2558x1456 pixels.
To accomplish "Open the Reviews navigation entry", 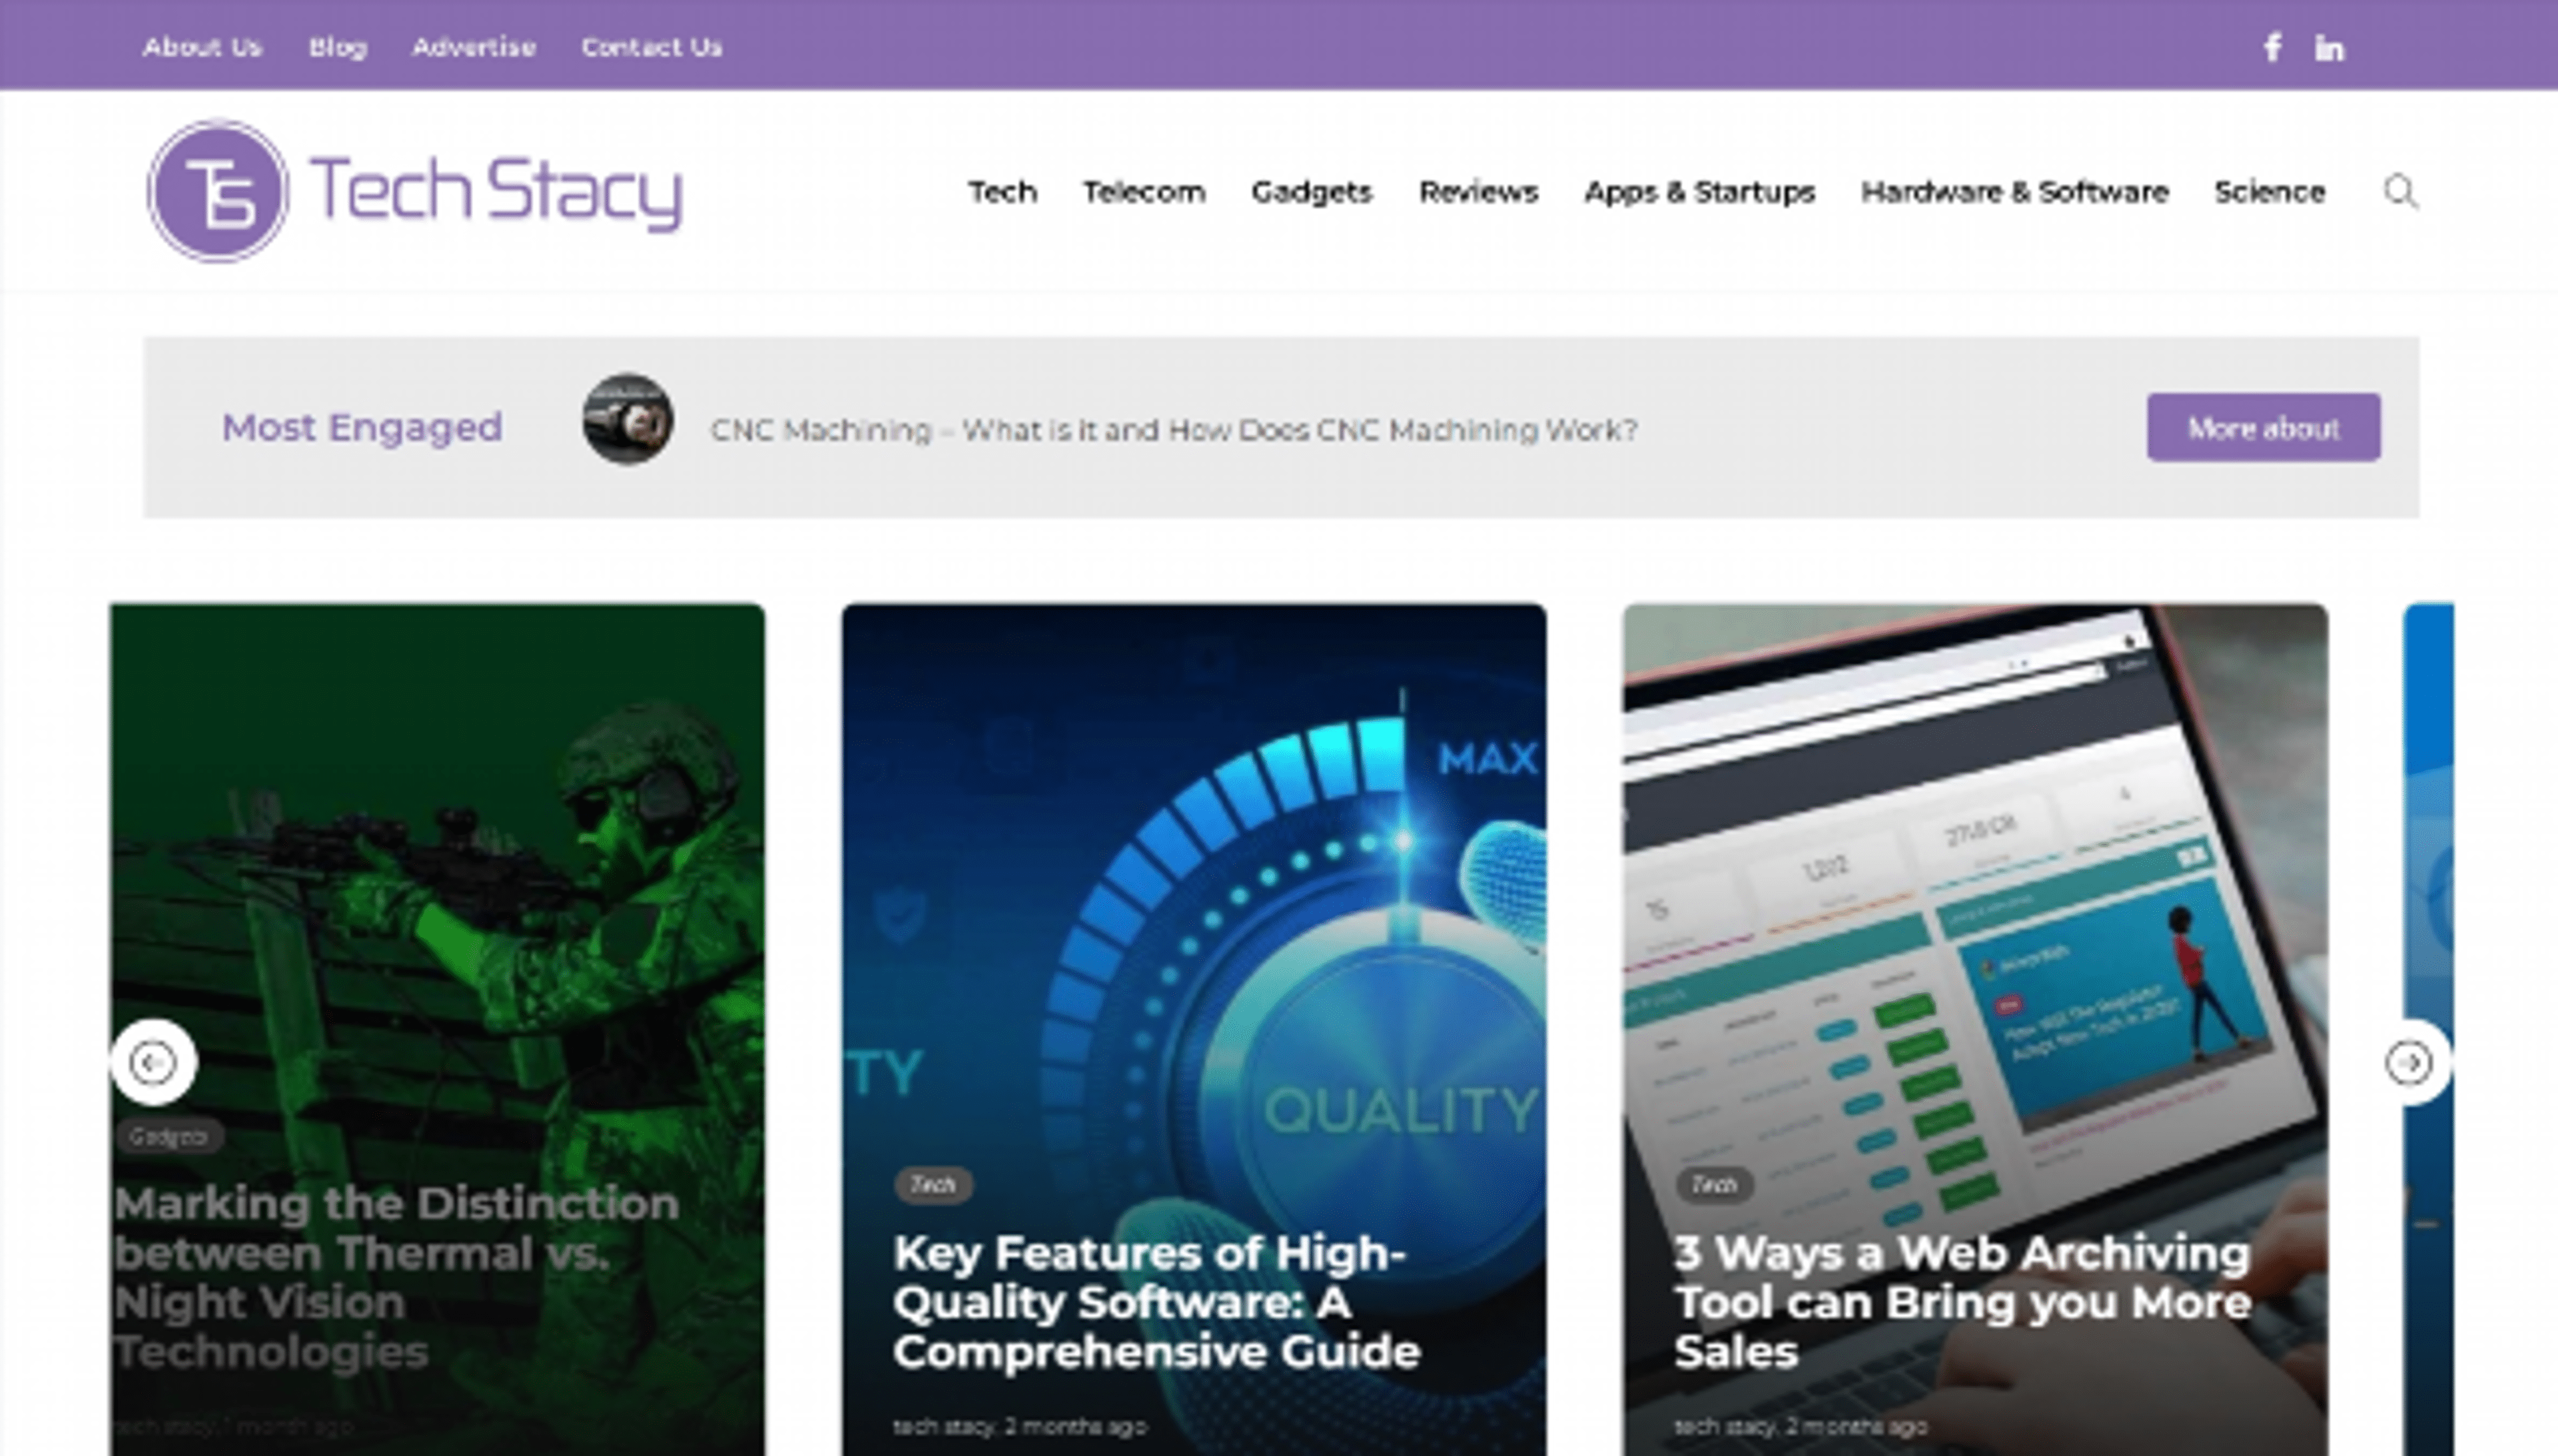I will pos(1479,192).
